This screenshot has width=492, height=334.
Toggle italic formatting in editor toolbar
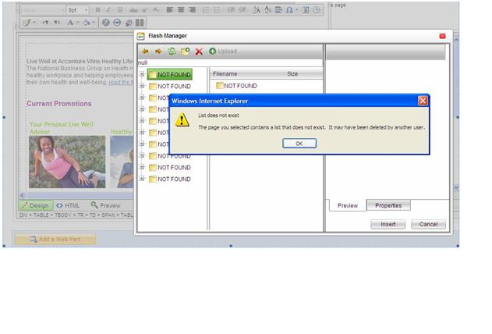pyautogui.click(x=108, y=10)
